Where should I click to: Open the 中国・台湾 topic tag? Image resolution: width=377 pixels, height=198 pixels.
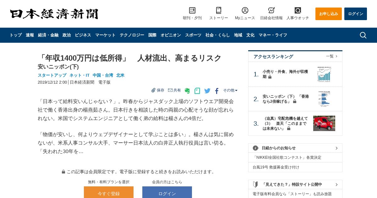(x=103, y=75)
